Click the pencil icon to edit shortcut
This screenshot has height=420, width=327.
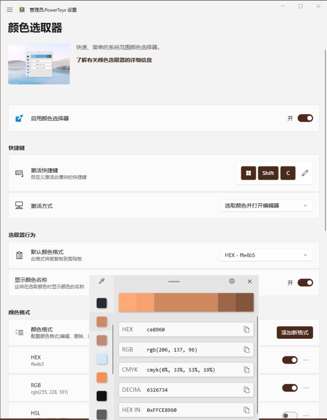(x=305, y=173)
